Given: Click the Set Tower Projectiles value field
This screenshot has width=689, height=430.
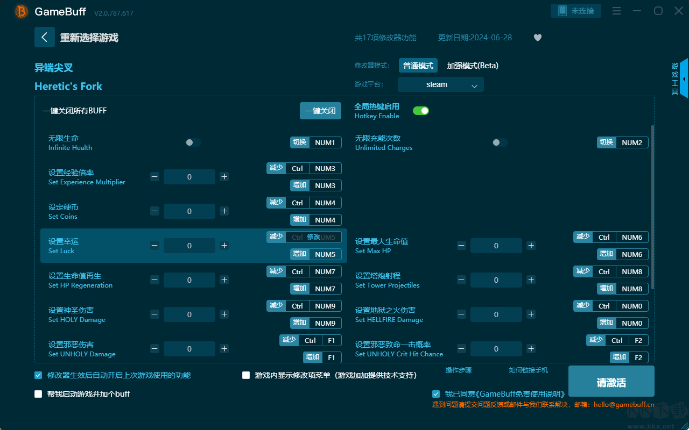Looking at the screenshot, I should (496, 280).
